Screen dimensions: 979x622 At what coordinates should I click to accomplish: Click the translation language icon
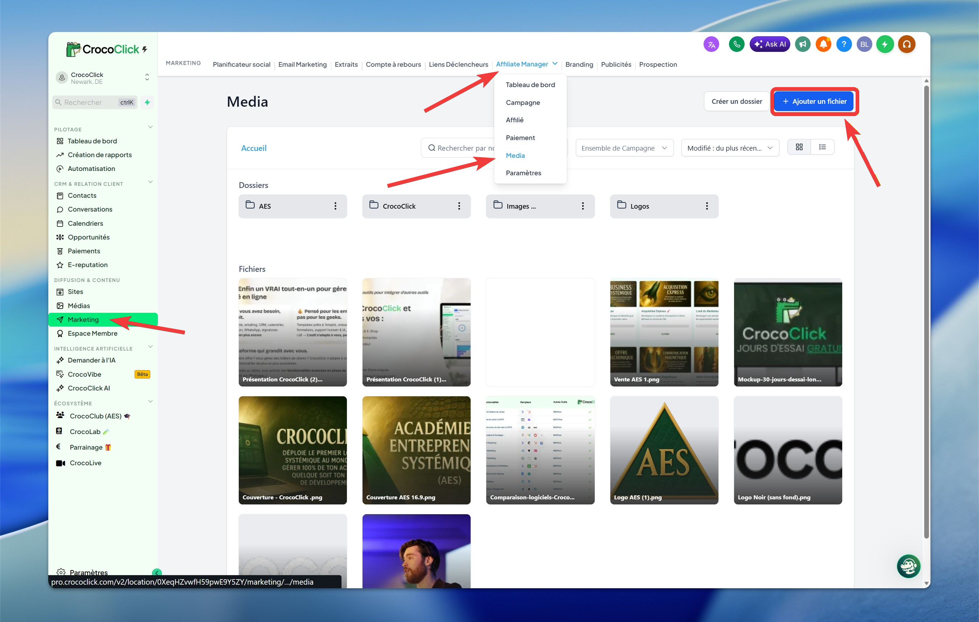711,44
